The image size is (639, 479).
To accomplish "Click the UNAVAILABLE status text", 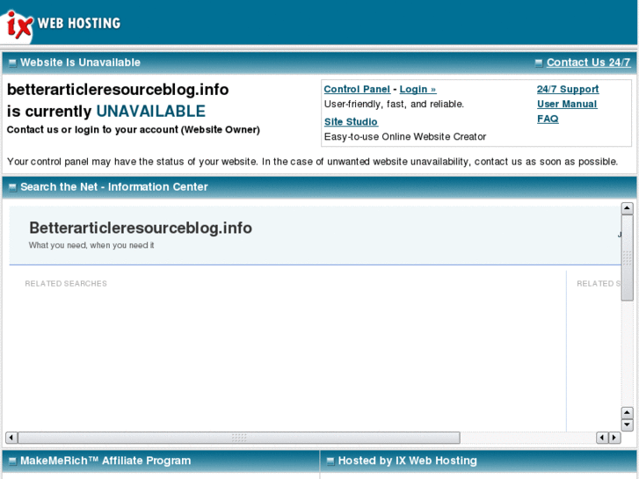I will tap(151, 112).
